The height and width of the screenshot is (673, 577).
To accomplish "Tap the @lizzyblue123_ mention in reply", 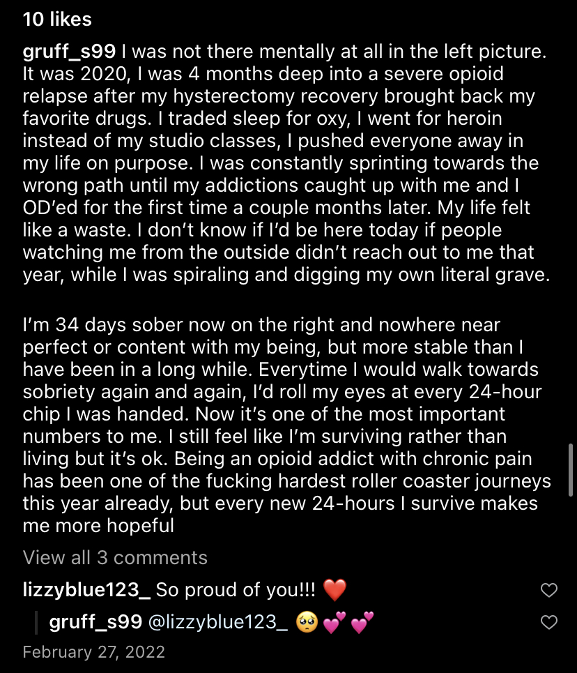I will coord(219,623).
